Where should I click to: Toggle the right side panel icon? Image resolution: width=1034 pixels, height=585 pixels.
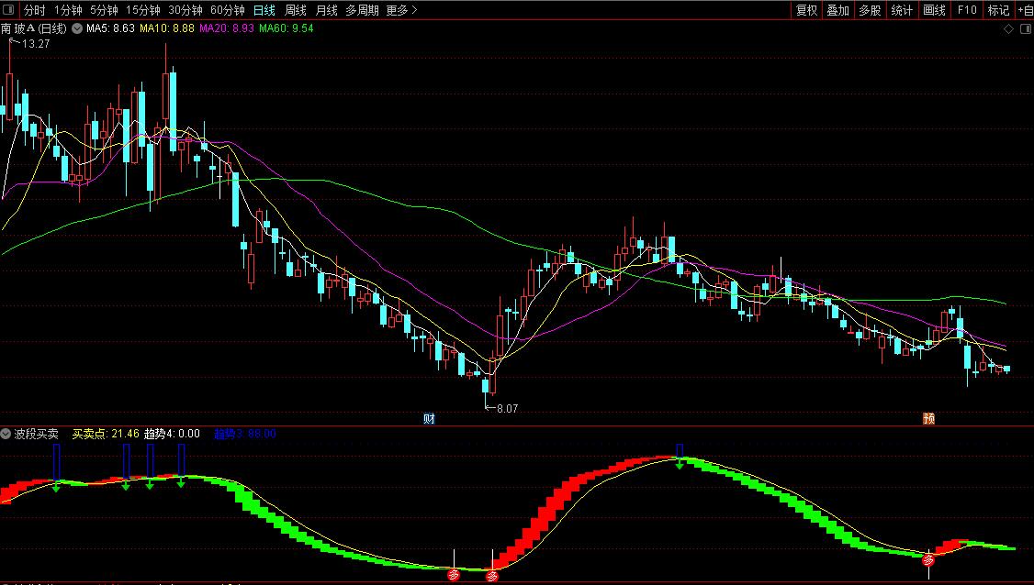point(1025,29)
